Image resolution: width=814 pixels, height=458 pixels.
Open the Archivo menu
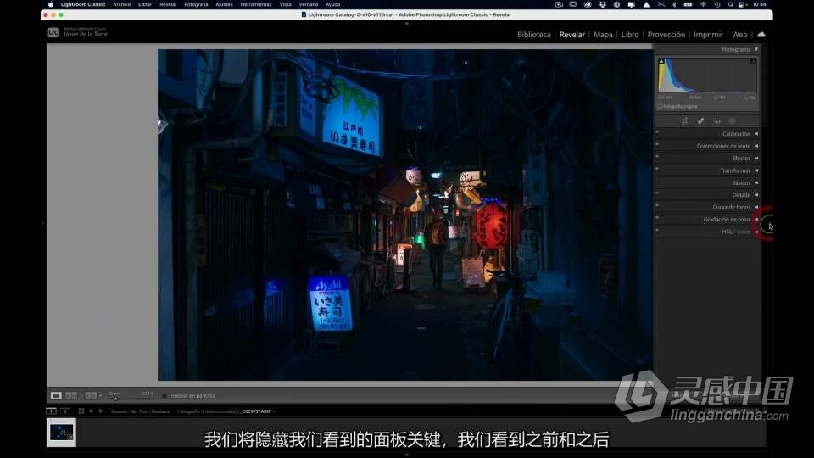pyautogui.click(x=121, y=4)
